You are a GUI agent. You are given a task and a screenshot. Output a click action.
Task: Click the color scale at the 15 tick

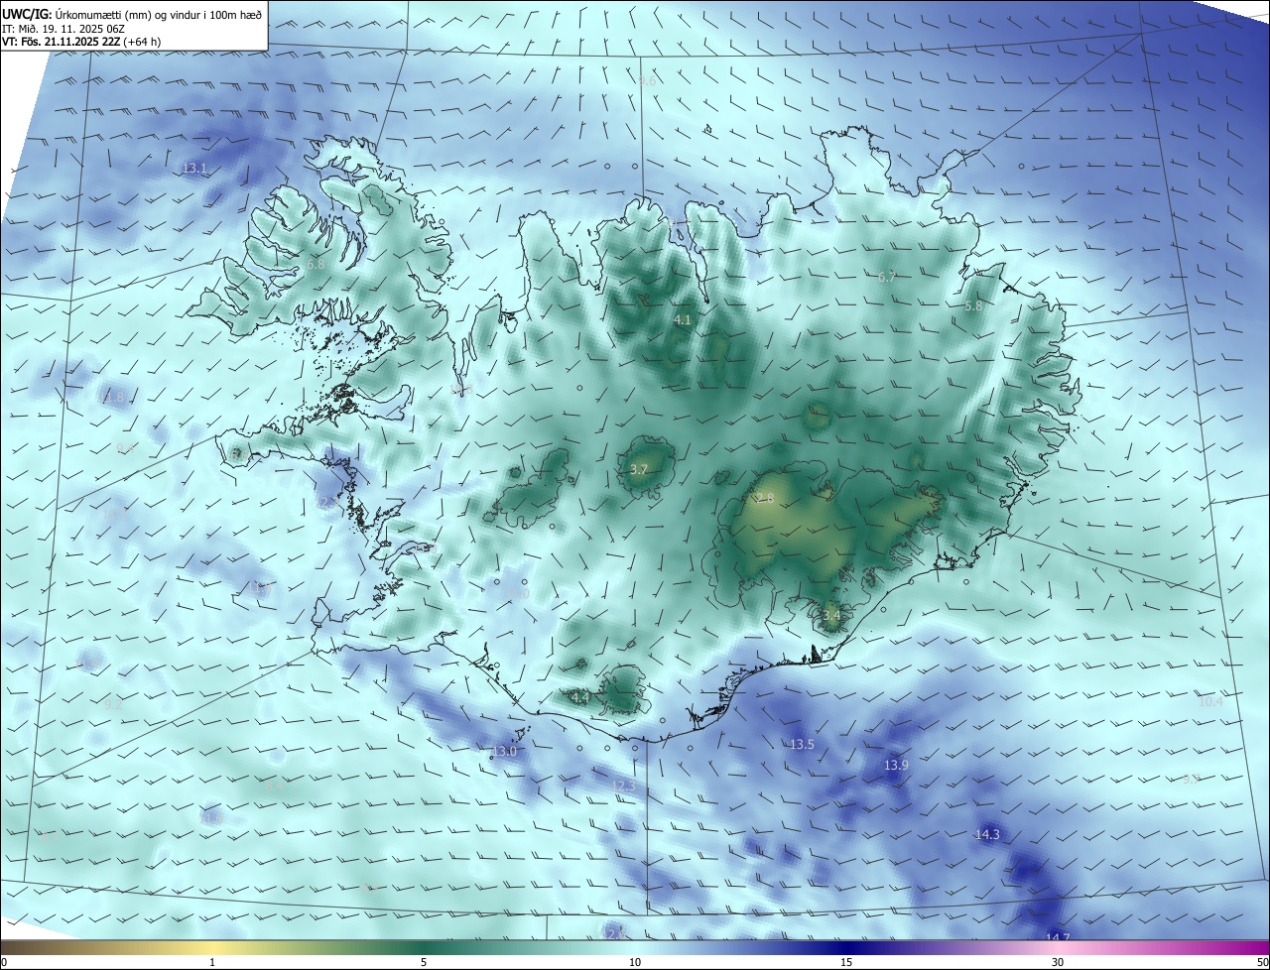click(x=846, y=962)
